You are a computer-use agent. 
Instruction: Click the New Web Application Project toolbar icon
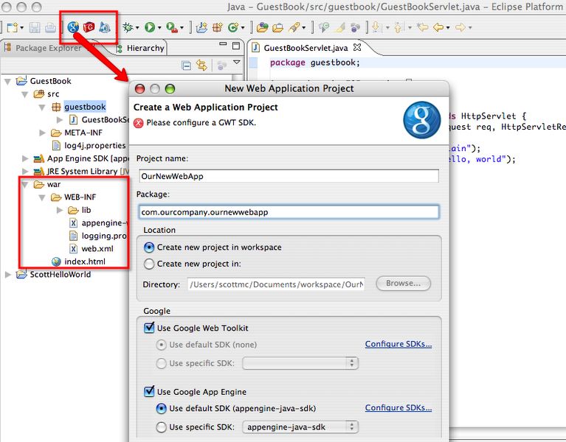73,27
